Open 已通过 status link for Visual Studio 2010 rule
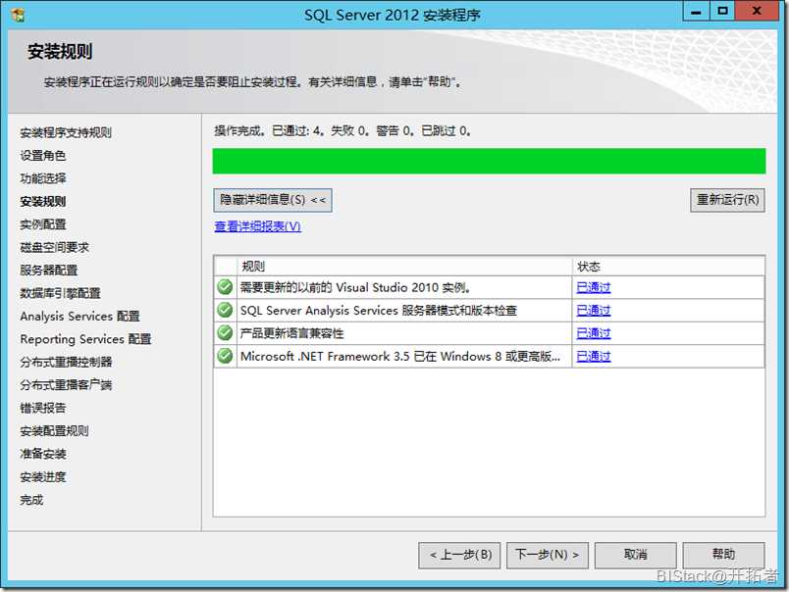Screen dimensions: 789x592 (594, 287)
